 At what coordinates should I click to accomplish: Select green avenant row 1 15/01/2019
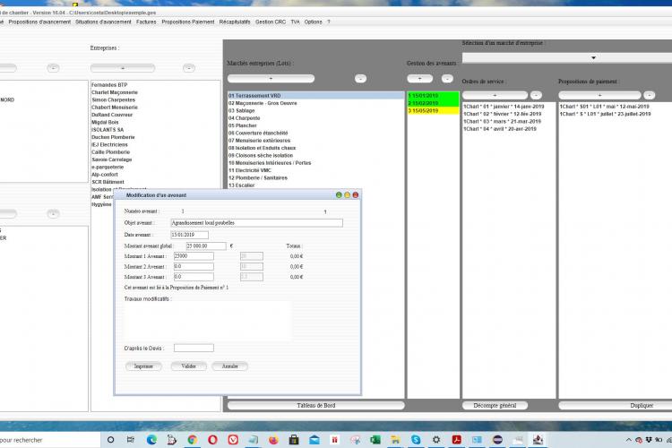pos(433,96)
